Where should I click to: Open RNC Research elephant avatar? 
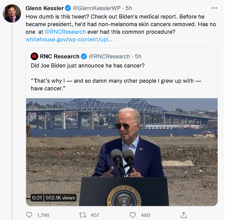pos(34,56)
